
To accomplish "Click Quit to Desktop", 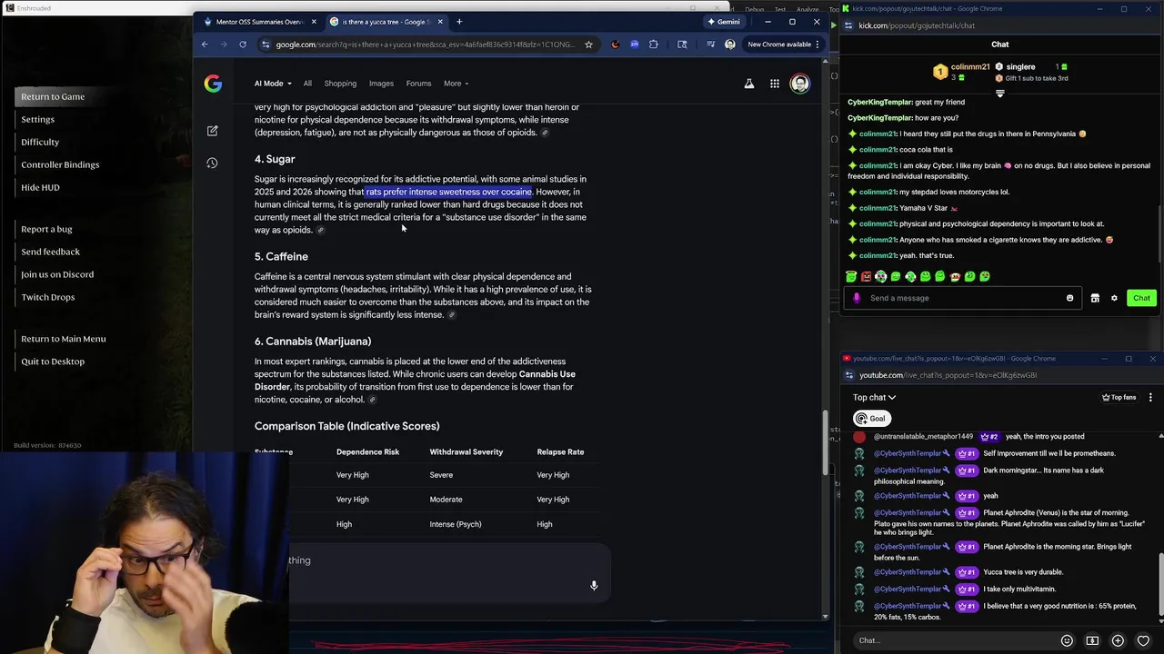I will point(53,362).
